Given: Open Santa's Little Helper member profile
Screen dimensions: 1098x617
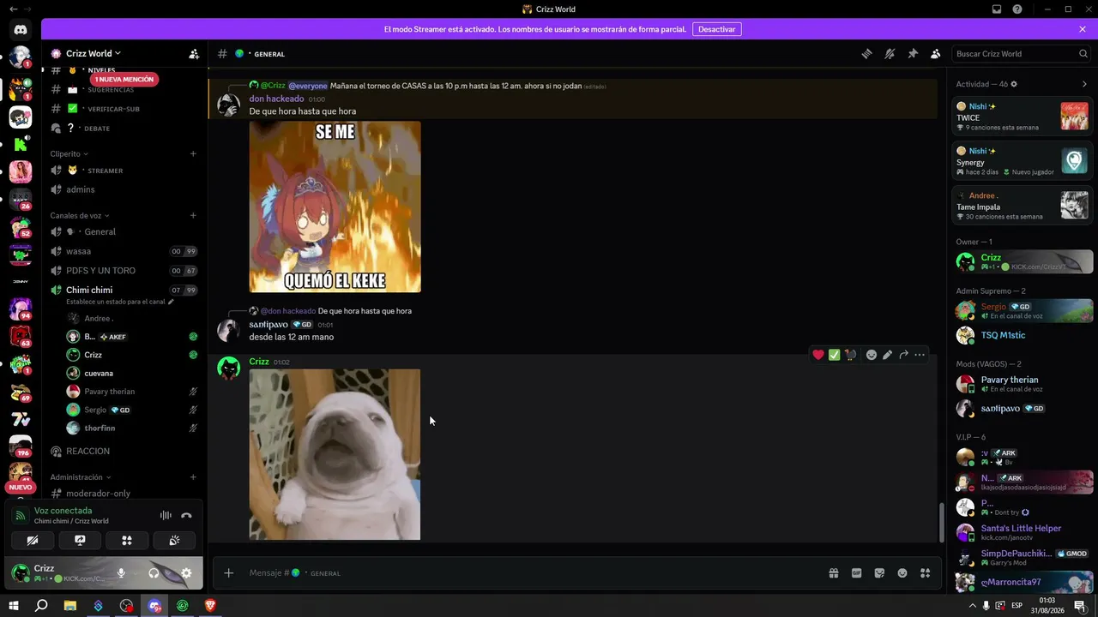Looking at the screenshot, I should pos(1024,532).
